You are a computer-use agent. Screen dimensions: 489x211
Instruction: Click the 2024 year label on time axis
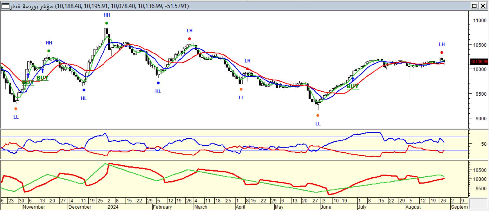click(x=113, y=207)
